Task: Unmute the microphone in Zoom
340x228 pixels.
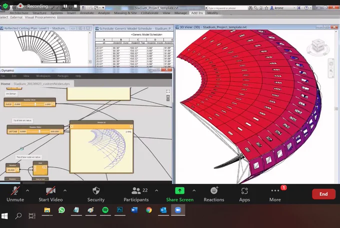Action: [15, 194]
